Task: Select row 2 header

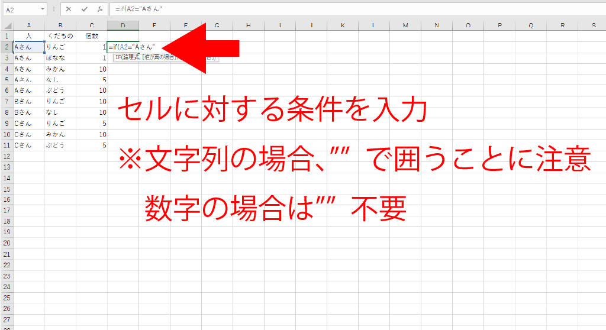Action: pyautogui.click(x=7, y=47)
